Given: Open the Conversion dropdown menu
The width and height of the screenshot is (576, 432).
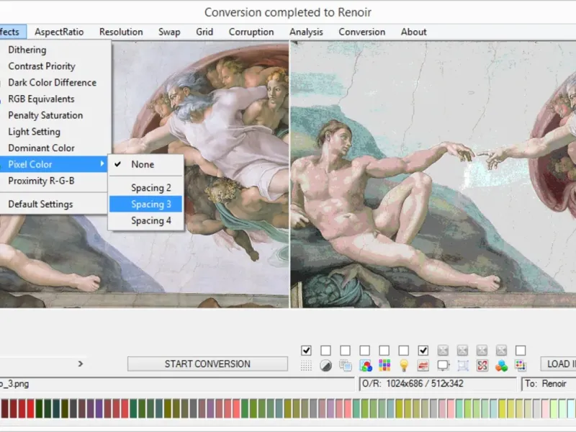Looking at the screenshot, I should click(x=361, y=32).
